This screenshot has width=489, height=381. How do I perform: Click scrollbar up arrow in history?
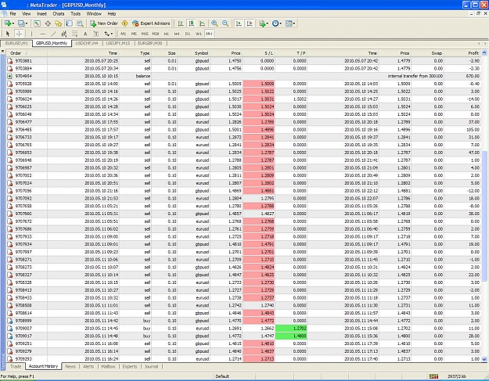point(484,53)
